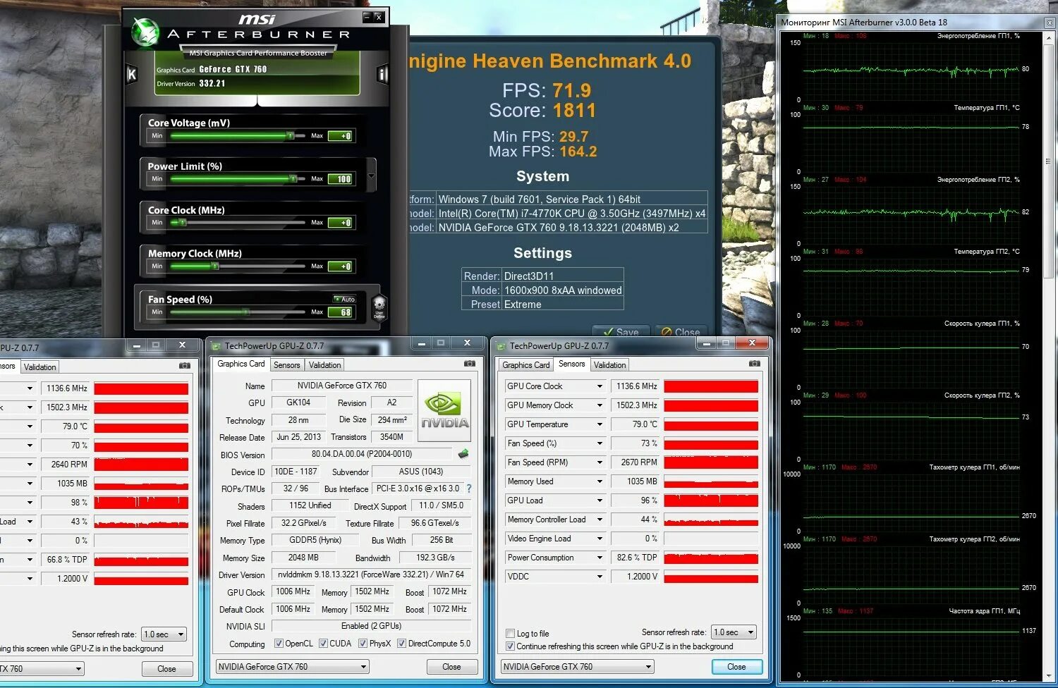This screenshot has height=688, width=1058.
Task: Click the Heaven benchmark Close button
Action: [x=681, y=331]
